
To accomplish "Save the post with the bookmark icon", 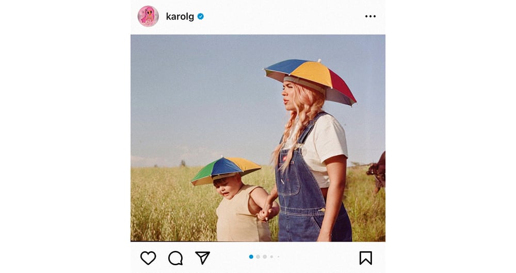I will click(x=366, y=258).
